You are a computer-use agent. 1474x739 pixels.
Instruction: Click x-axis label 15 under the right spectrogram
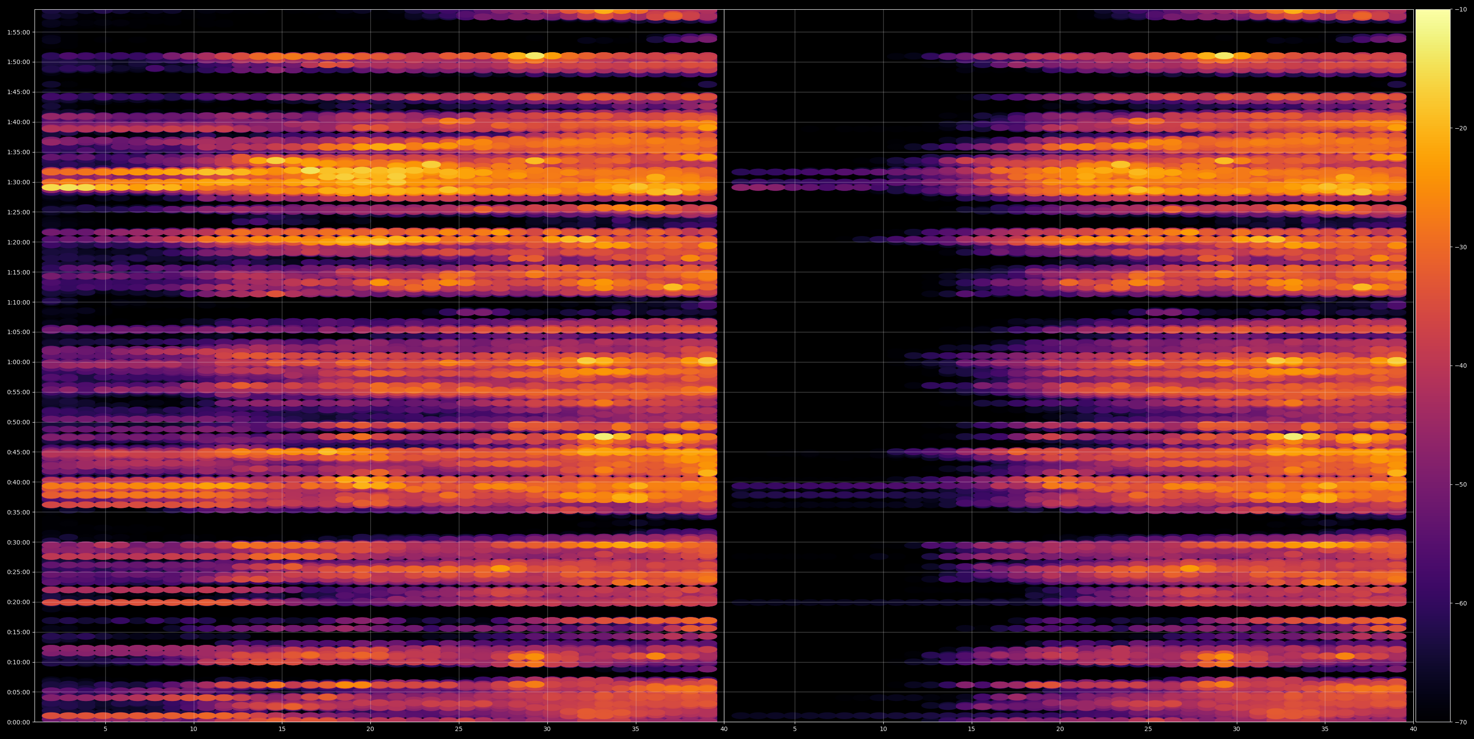click(972, 729)
